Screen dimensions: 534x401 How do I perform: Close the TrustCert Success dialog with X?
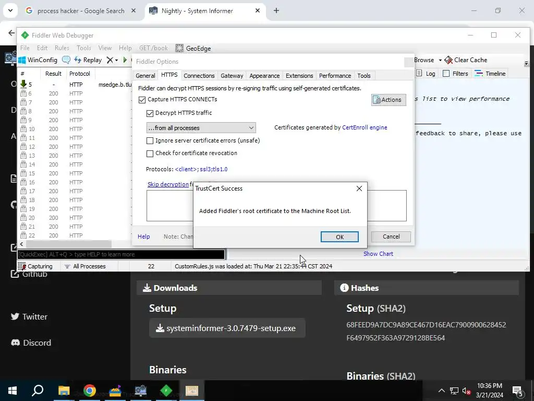359,188
